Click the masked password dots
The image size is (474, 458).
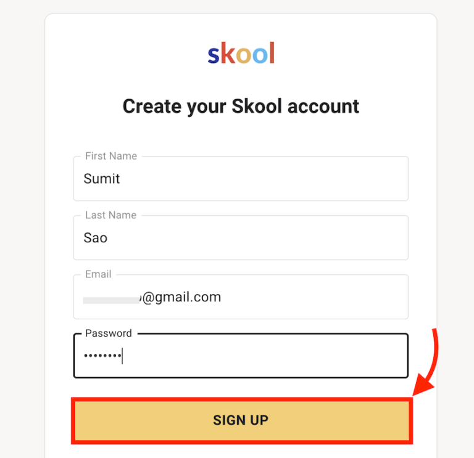[102, 356]
